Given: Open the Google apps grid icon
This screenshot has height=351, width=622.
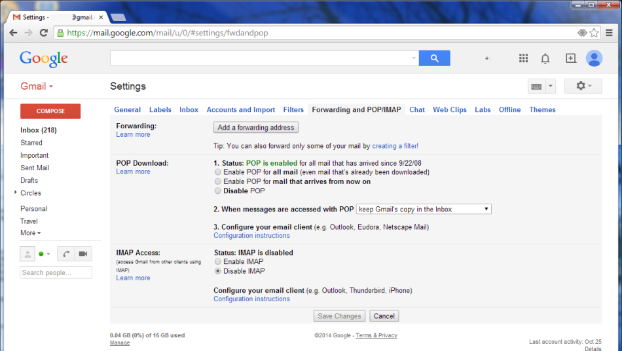Looking at the screenshot, I should (x=523, y=58).
